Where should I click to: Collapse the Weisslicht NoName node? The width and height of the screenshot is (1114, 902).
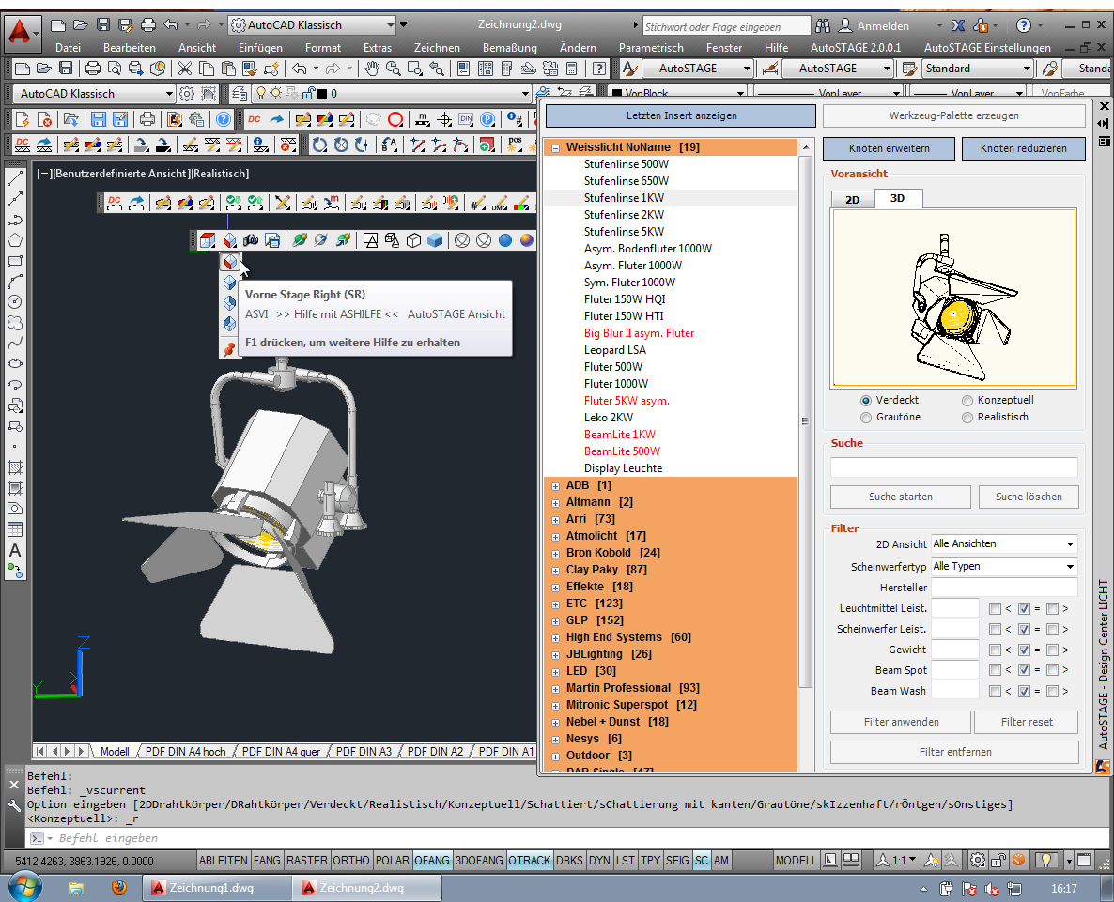pos(556,147)
